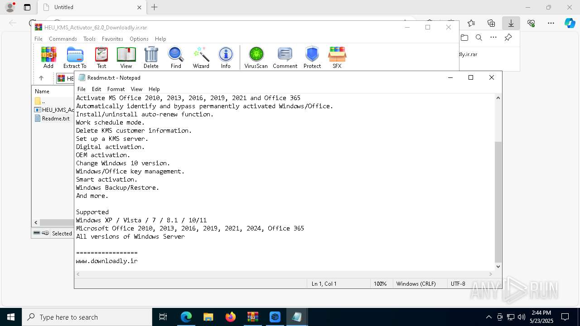The width and height of the screenshot is (580, 326).
Task: Open WinRAR Tools menu
Action: click(89, 39)
